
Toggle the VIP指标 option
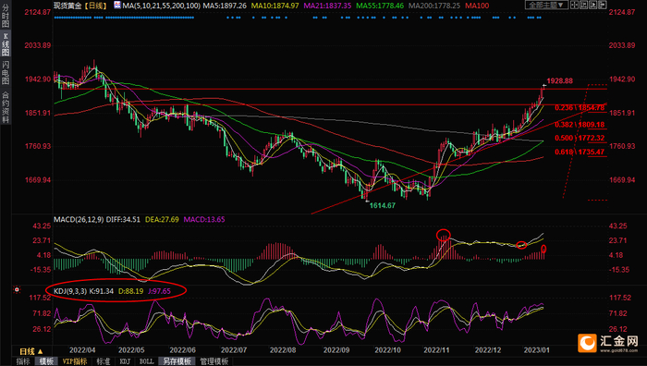[75, 361]
